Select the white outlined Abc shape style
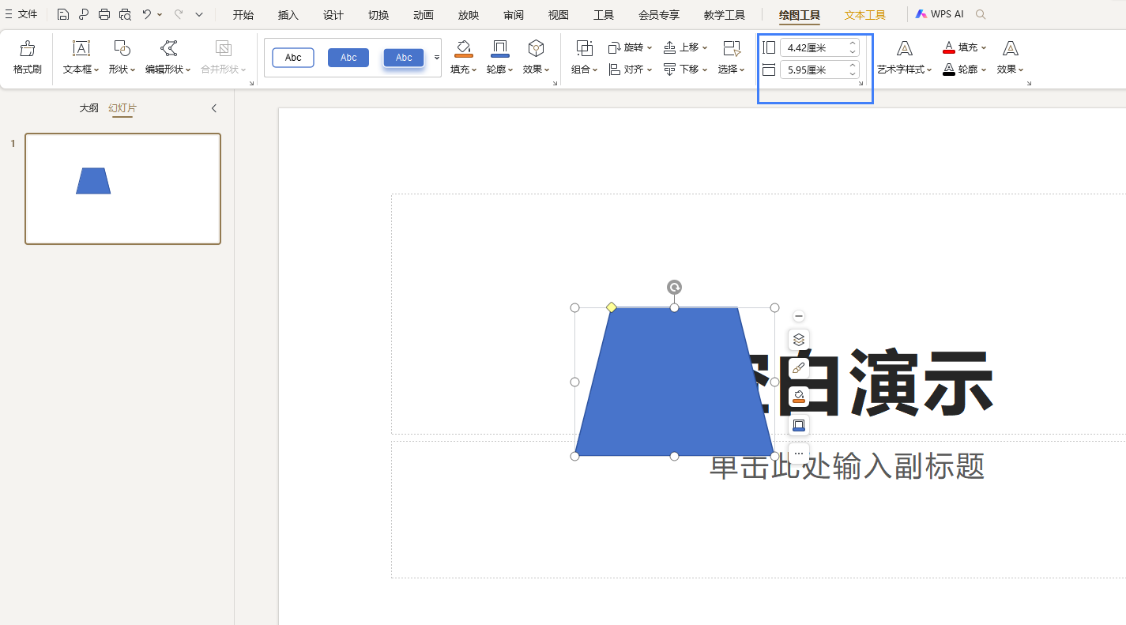The image size is (1126, 625). click(x=293, y=58)
